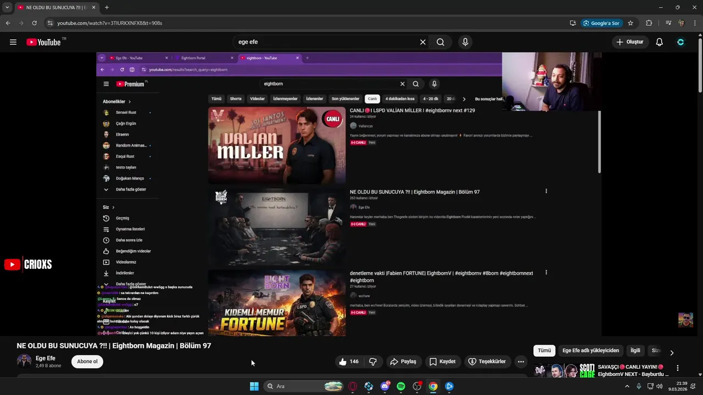Open Chrome extensions puzzle icon
This screenshot has height=395, width=703.
(649, 23)
